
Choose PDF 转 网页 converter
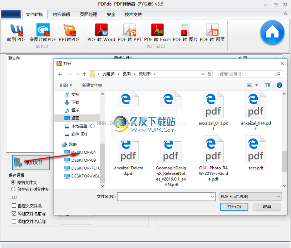tap(212, 33)
